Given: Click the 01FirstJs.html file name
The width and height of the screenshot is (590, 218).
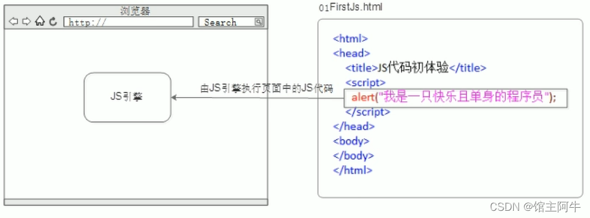Looking at the screenshot, I should pos(351,7).
